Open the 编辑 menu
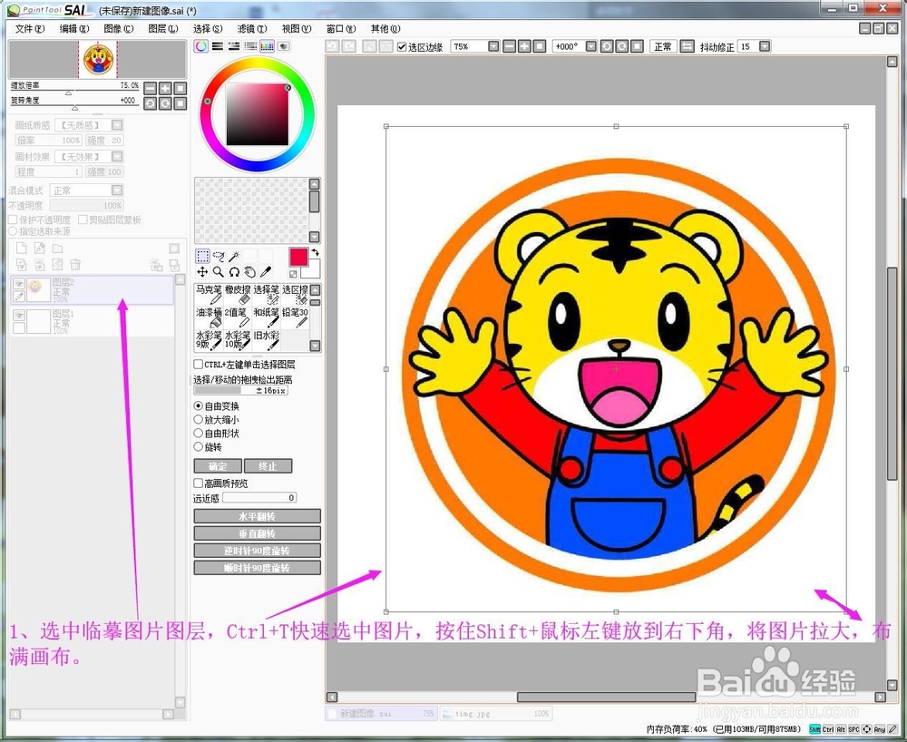907x742 pixels. pos(74,28)
